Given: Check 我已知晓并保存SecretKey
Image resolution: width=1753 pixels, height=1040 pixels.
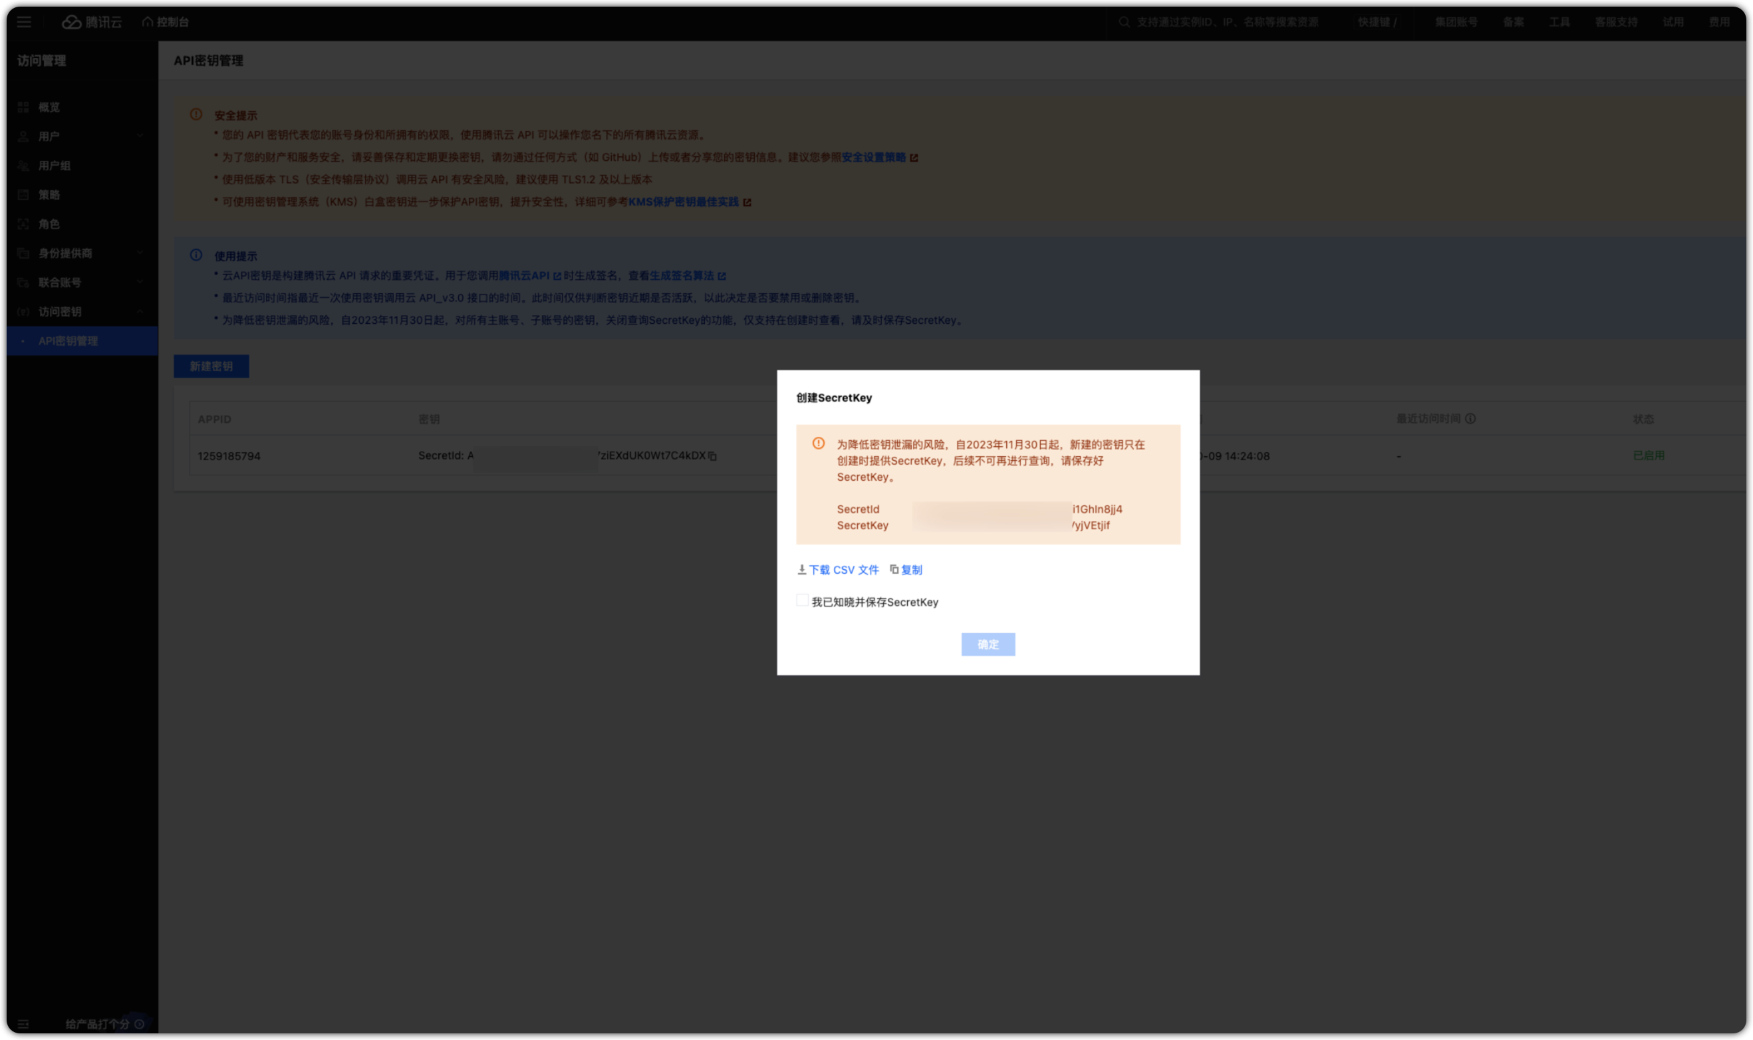Looking at the screenshot, I should pyautogui.click(x=801, y=600).
